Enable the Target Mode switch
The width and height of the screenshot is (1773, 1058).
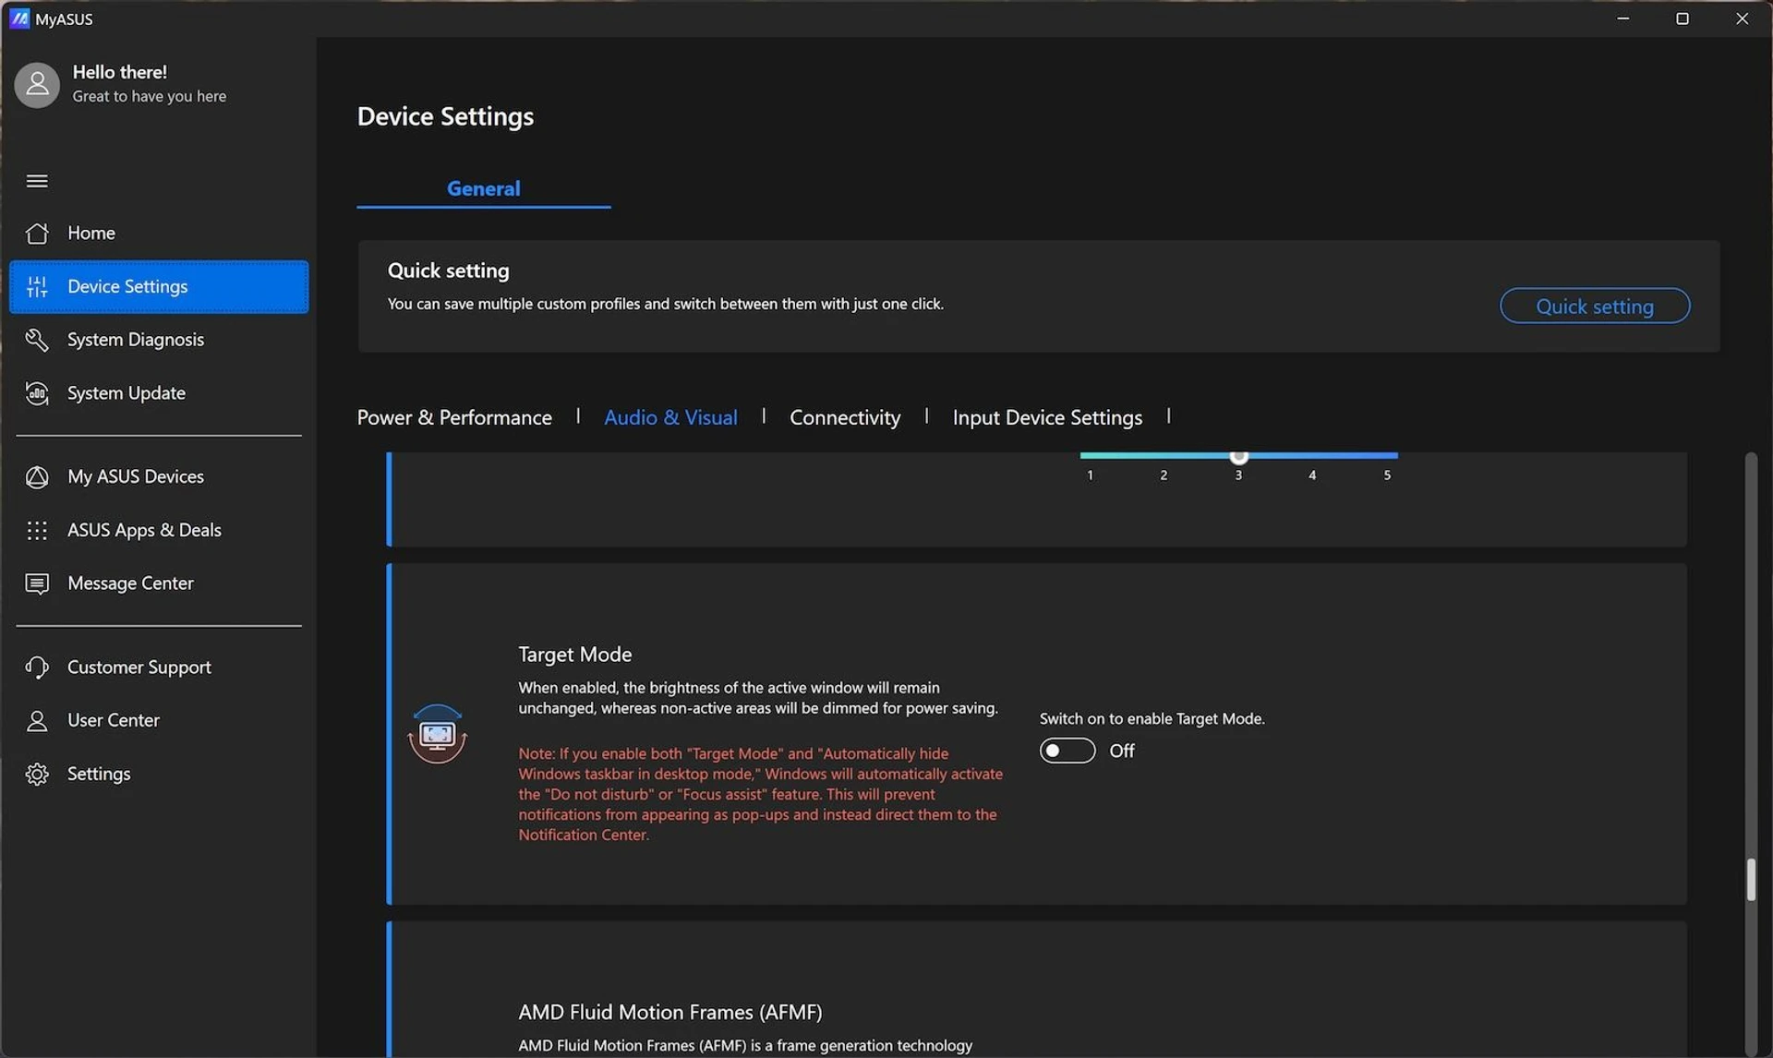[x=1067, y=751]
